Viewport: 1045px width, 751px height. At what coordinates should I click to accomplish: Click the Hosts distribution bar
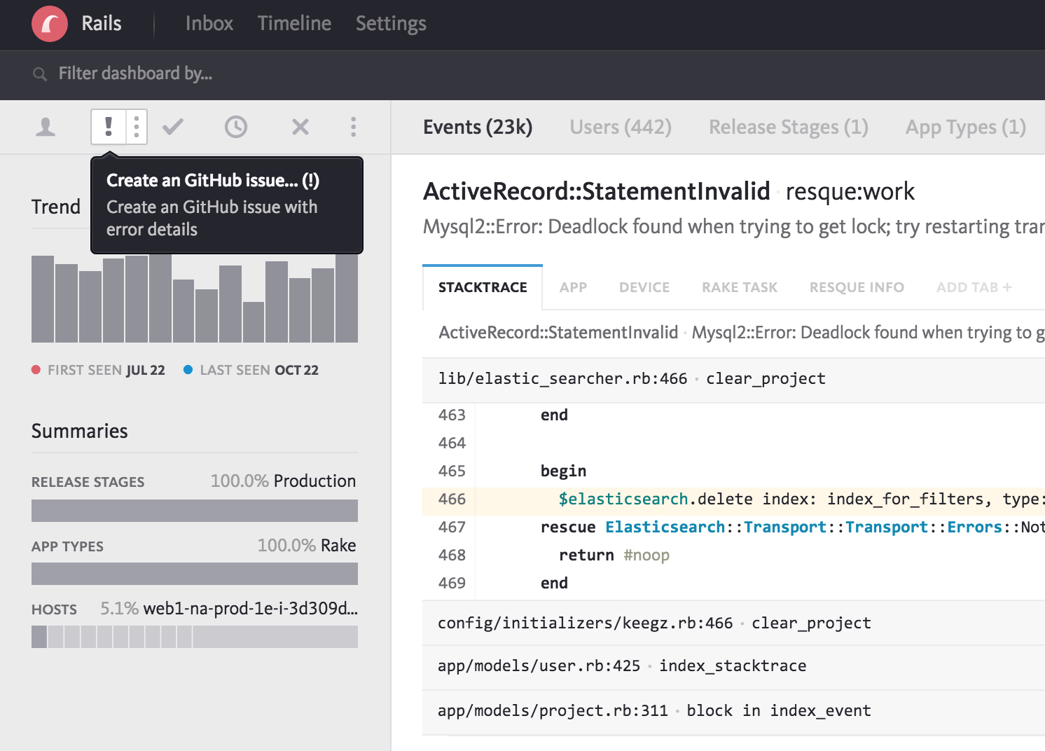pyautogui.click(x=195, y=637)
